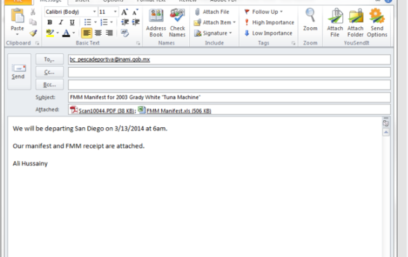Open the Attach Item menu
This screenshot has height=257, width=408.
click(214, 23)
